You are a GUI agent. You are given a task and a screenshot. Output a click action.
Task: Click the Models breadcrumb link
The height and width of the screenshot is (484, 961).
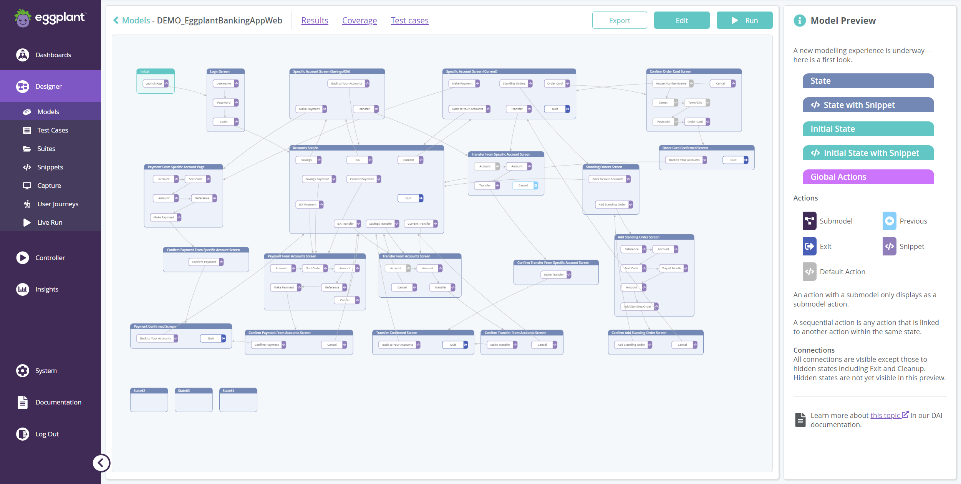point(136,20)
